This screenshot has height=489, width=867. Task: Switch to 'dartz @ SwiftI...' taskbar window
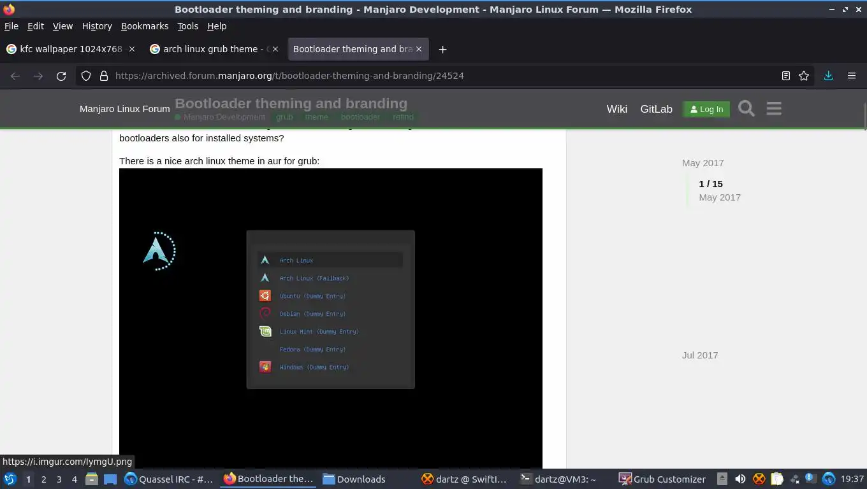point(465,479)
